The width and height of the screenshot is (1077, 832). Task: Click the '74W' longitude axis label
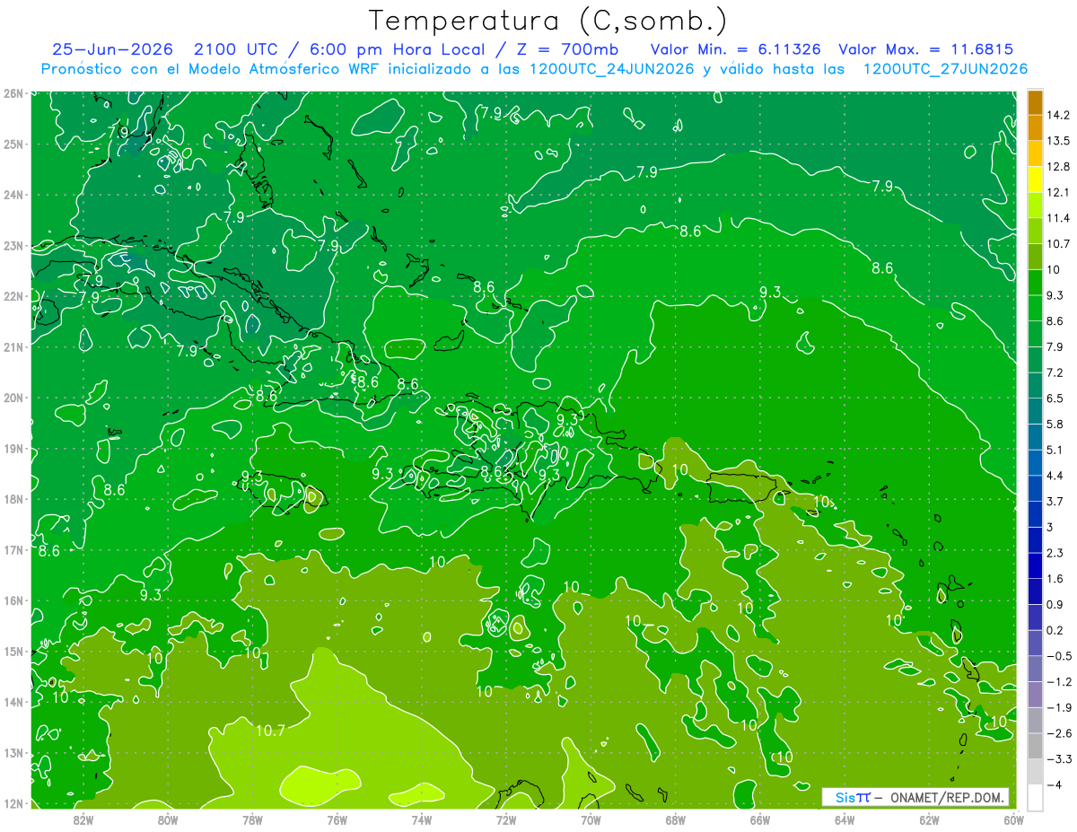(x=421, y=819)
